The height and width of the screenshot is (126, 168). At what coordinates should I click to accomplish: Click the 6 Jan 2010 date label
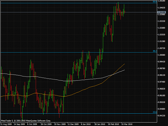(86, 124)
